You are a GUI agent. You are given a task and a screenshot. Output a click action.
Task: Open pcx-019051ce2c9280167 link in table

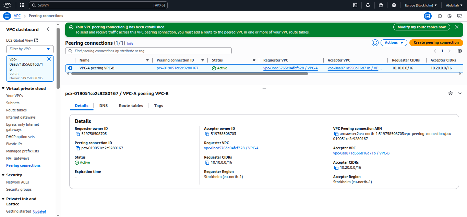point(178,68)
